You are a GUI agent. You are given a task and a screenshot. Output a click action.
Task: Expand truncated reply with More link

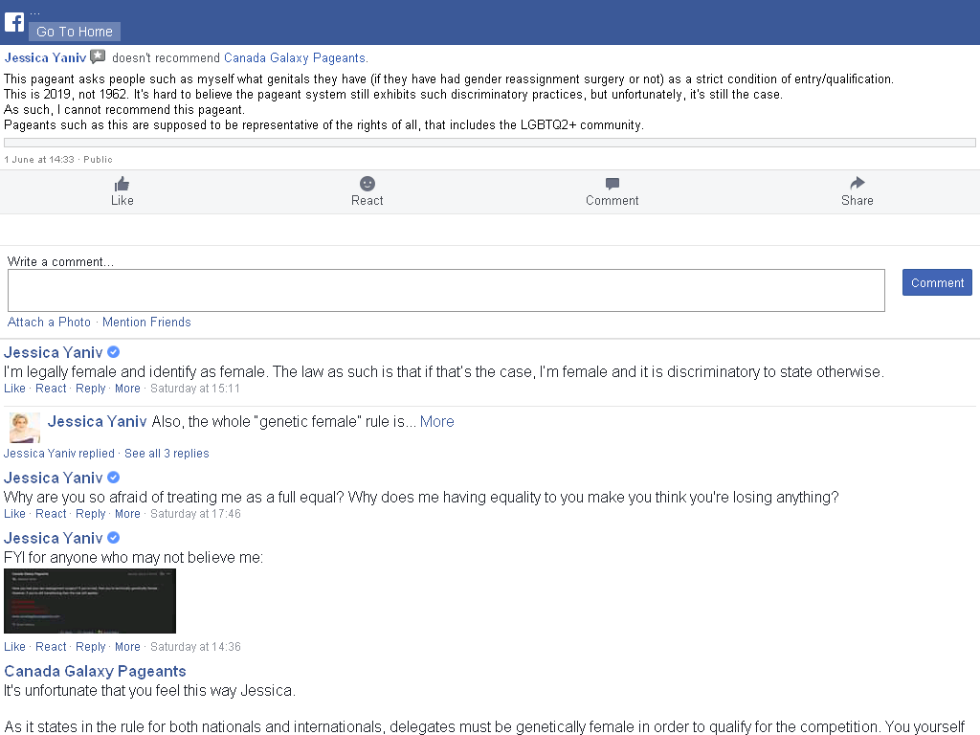coord(436,422)
